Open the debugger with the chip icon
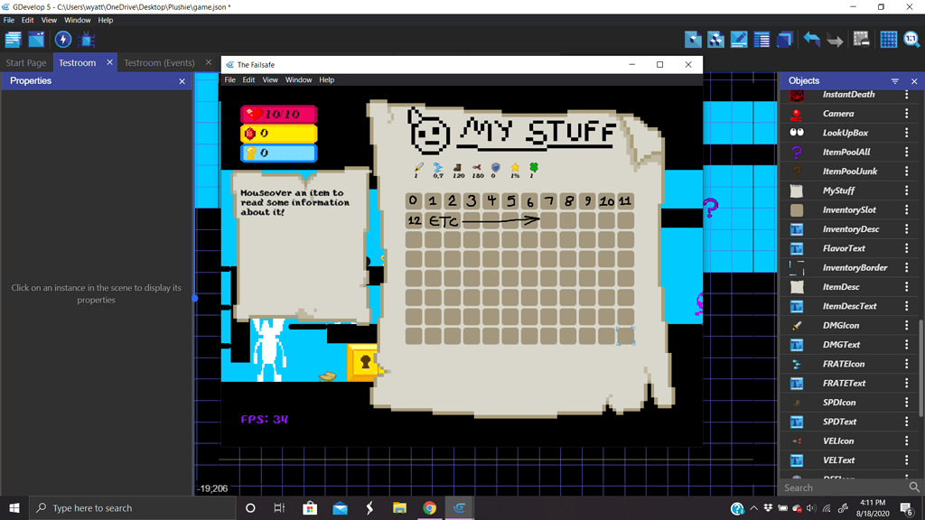This screenshot has height=520, width=925. tap(86, 39)
